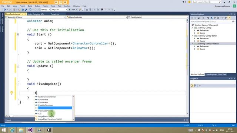237x133 pixels.
Task: Open Internet Explorer from the taskbar
Action: coord(12,130)
